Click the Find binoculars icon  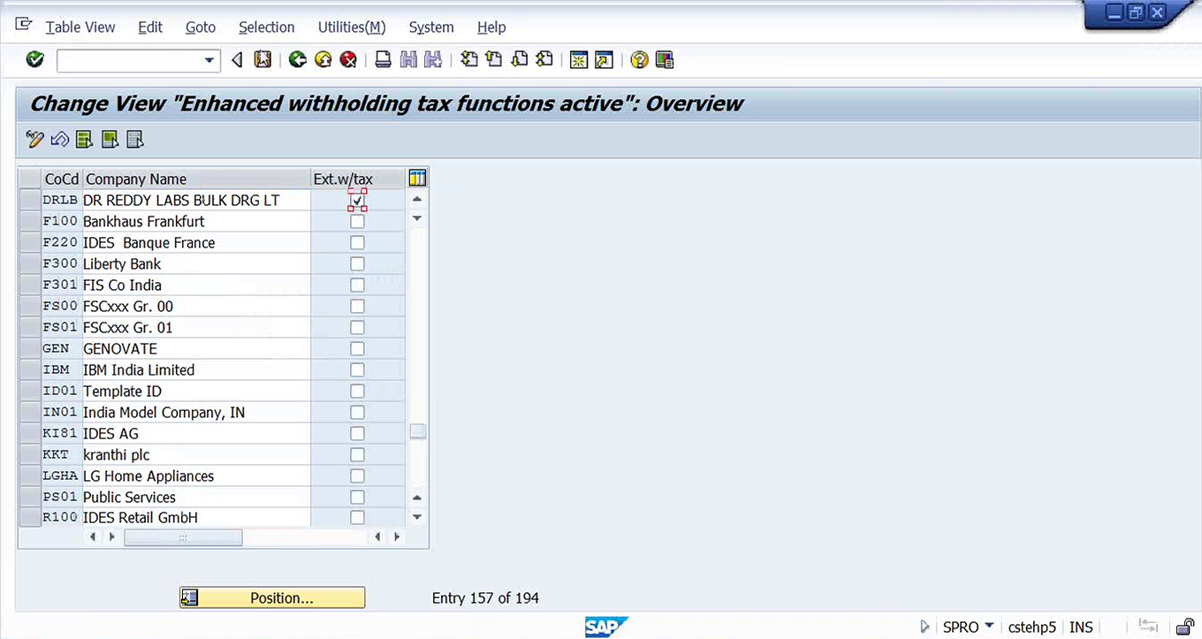[x=407, y=60]
